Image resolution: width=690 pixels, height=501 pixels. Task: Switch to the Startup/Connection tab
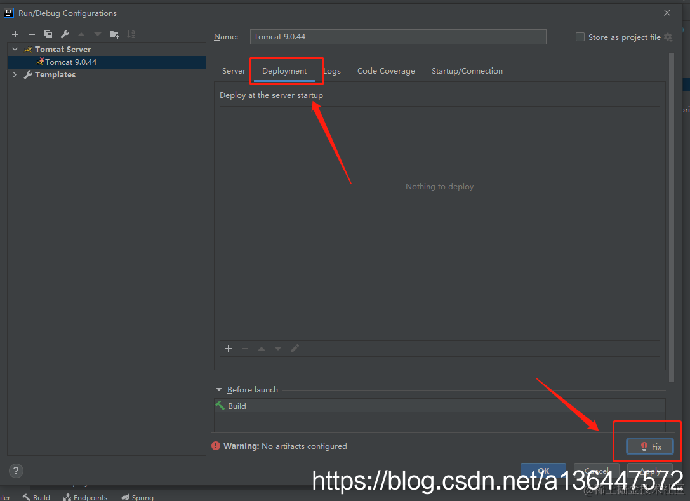pyautogui.click(x=467, y=71)
